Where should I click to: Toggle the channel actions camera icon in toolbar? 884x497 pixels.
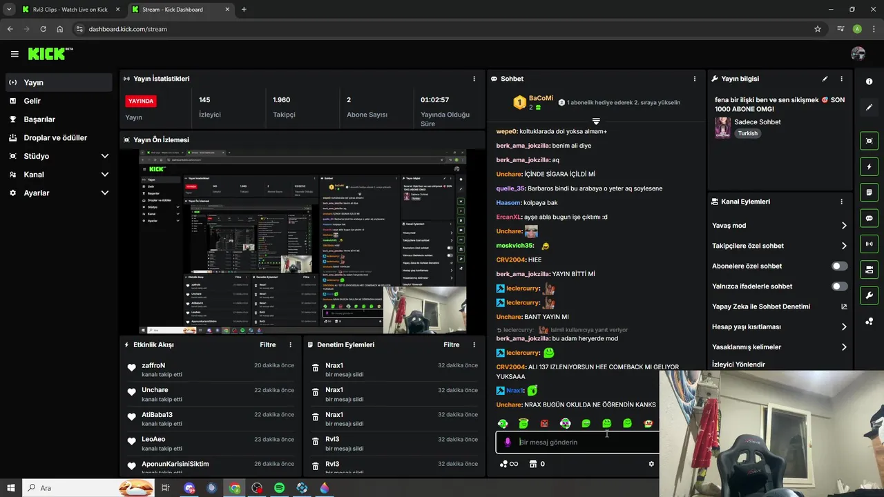point(869,269)
